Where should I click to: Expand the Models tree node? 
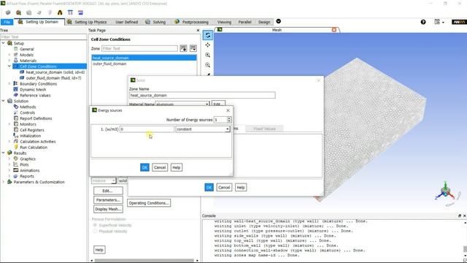pos(9,55)
